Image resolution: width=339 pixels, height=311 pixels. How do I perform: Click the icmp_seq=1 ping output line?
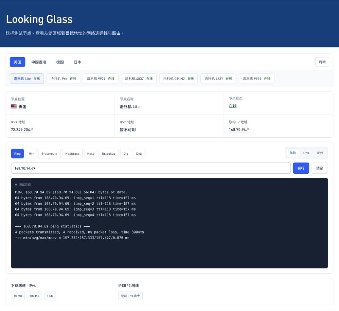pyautogui.click(x=75, y=198)
